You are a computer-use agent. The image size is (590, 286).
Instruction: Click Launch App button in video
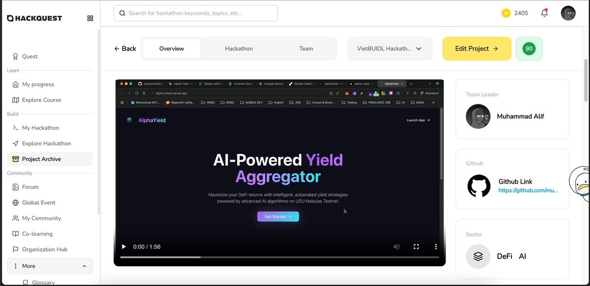(418, 120)
